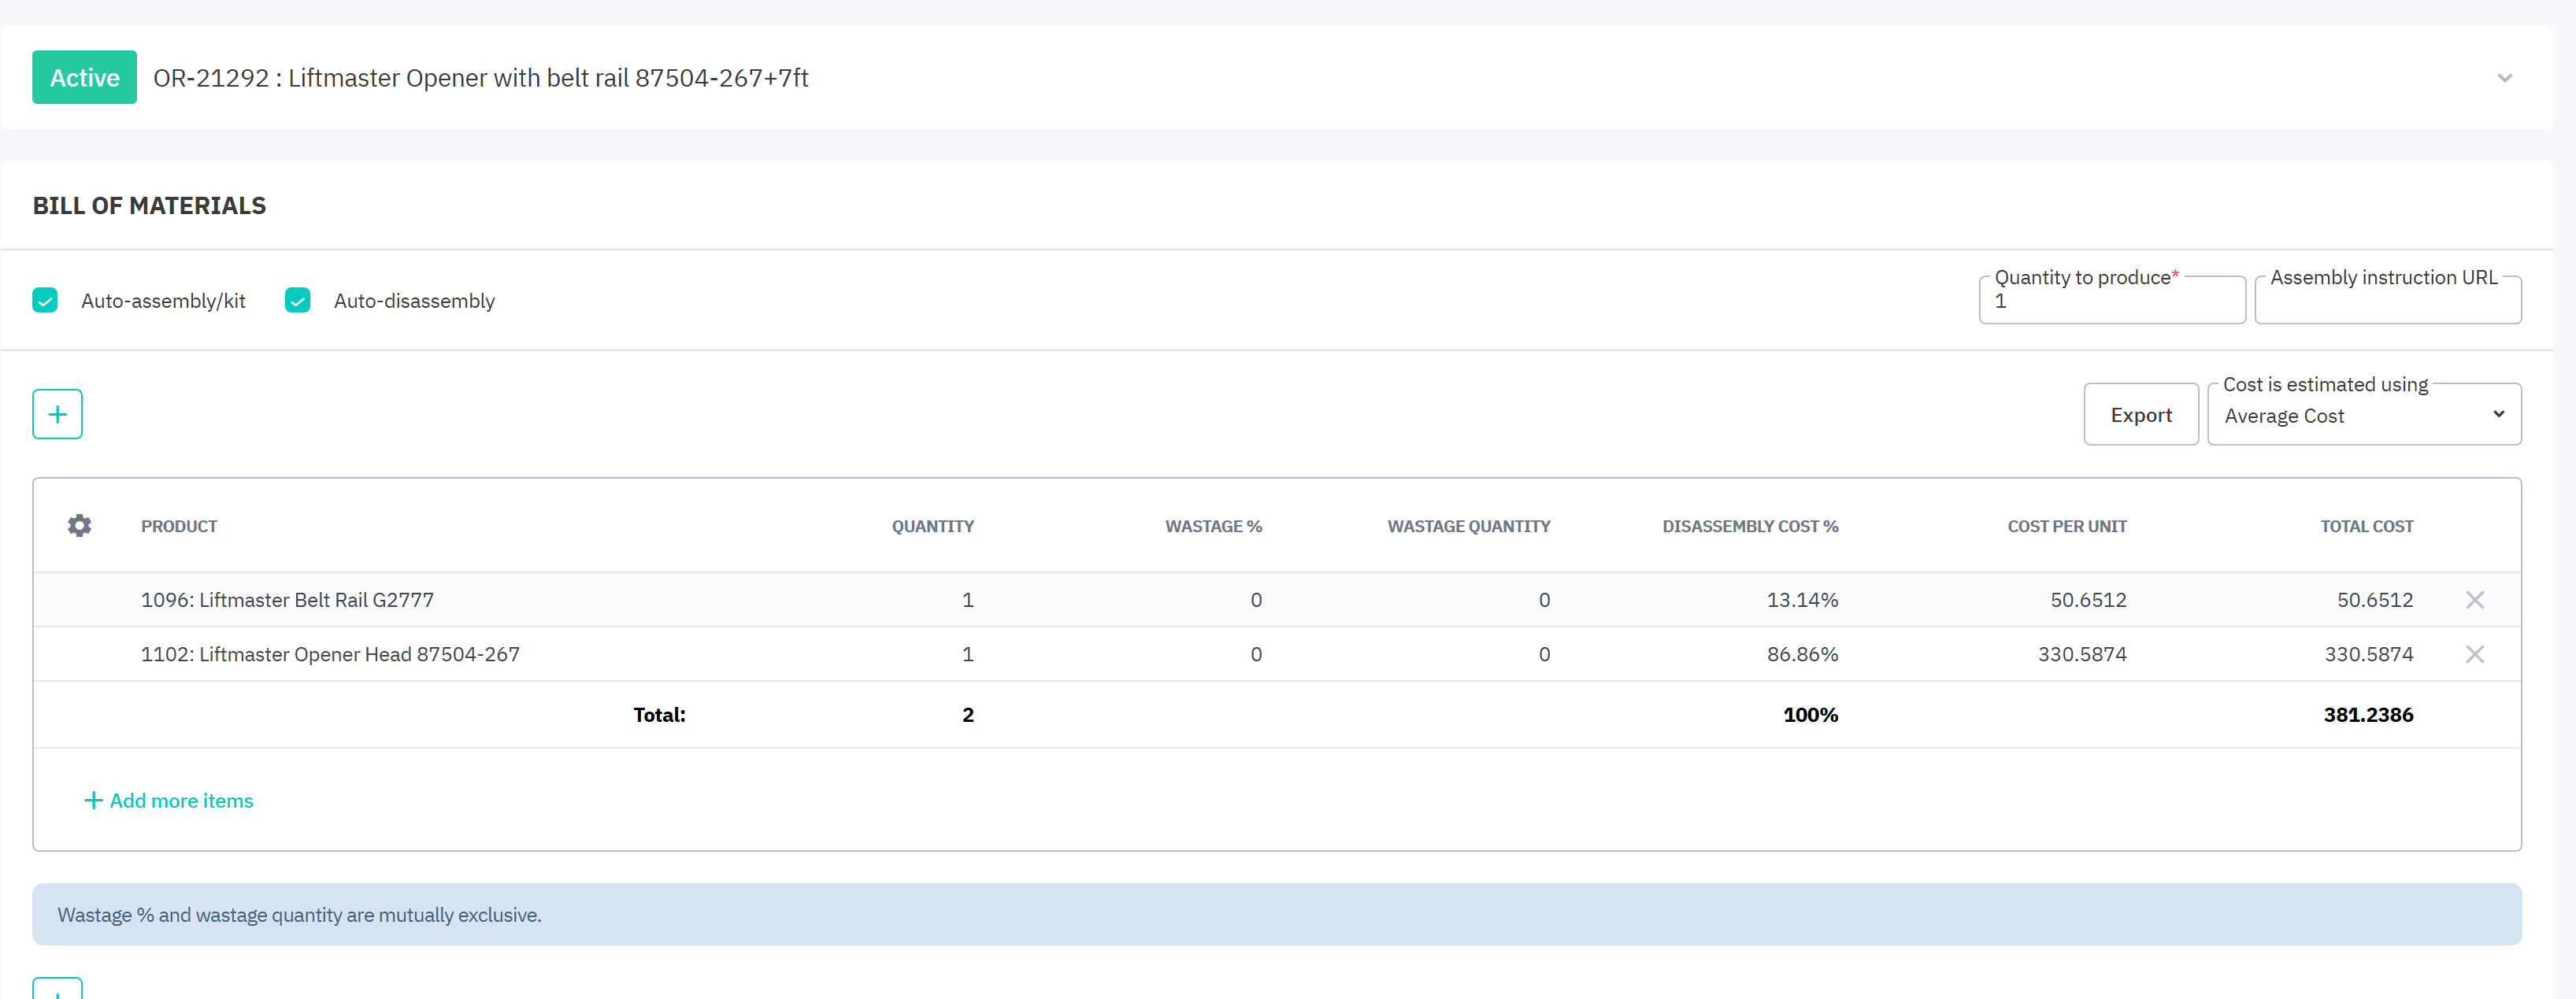Click the bottom partially visible plus button
The width and height of the screenshot is (2576, 999).
click(x=57, y=990)
